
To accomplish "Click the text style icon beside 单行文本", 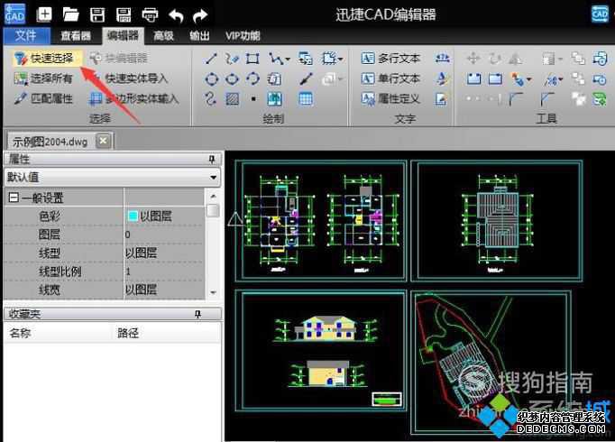I will pos(442,78).
